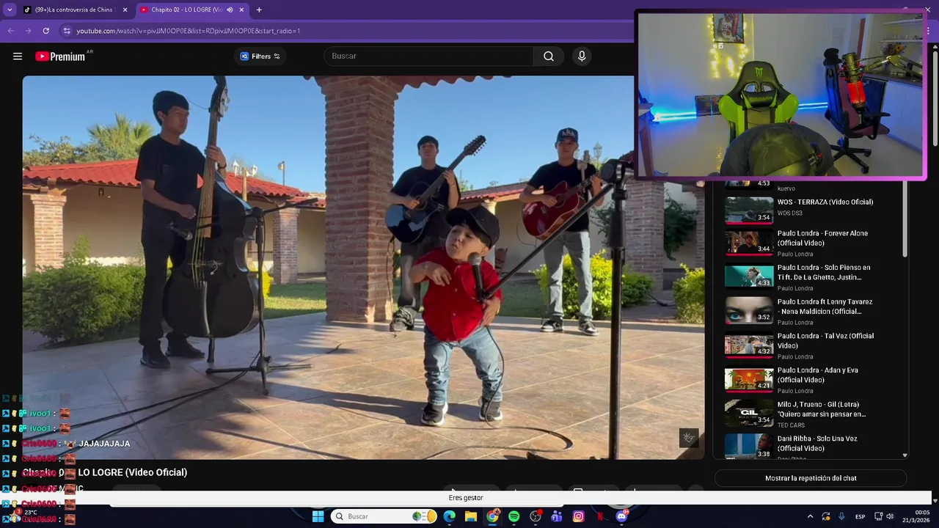939x528 pixels.
Task: Click the 'LO LOGRE (Video Oficial)' video title
Action: coord(133,472)
